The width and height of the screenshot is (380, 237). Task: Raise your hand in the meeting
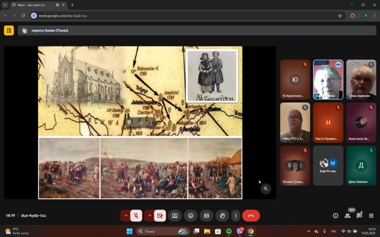[x=222, y=216]
